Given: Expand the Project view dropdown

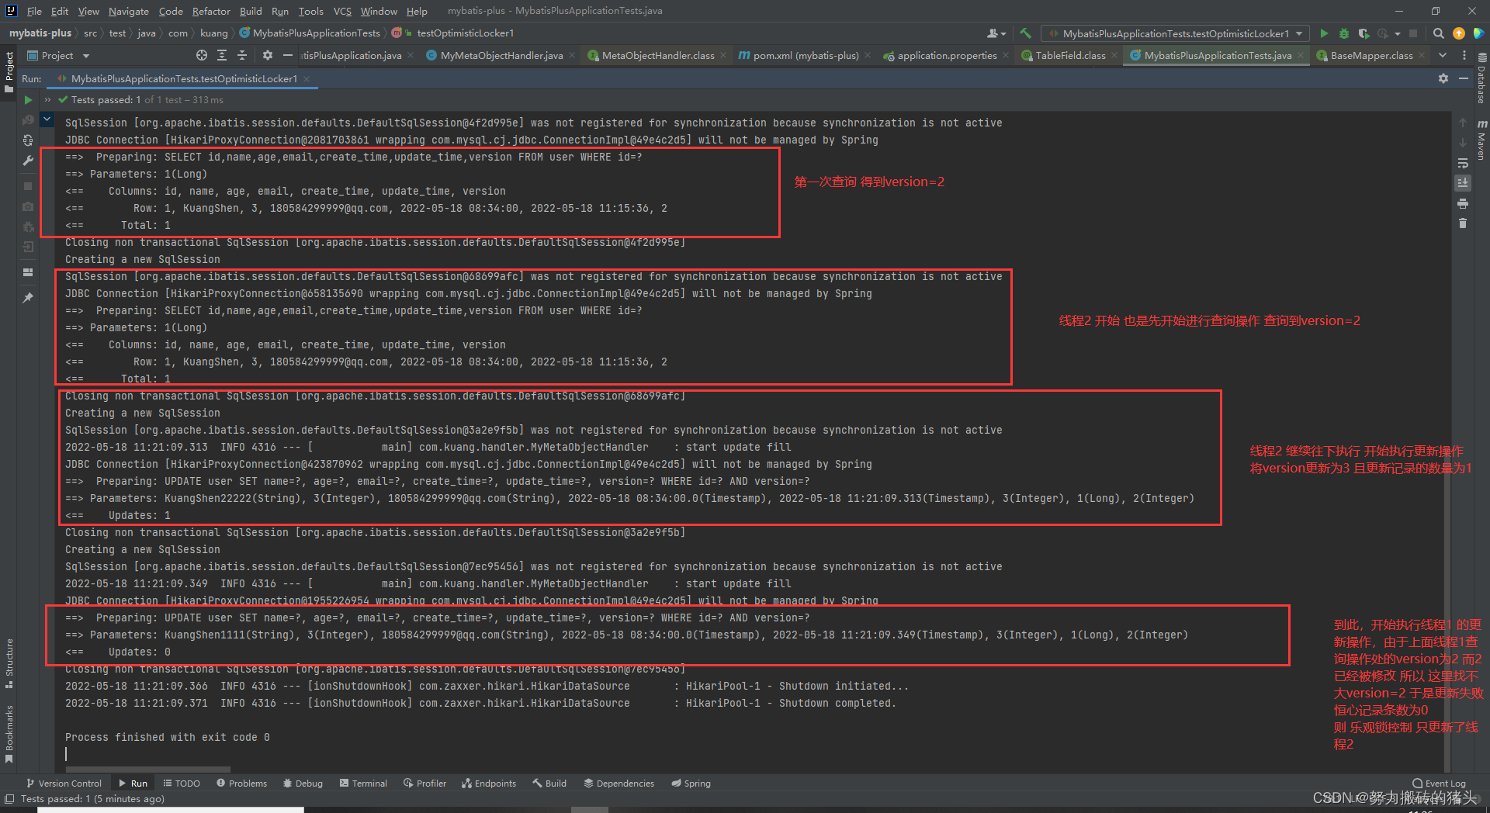Looking at the screenshot, I should coord(86,56).
